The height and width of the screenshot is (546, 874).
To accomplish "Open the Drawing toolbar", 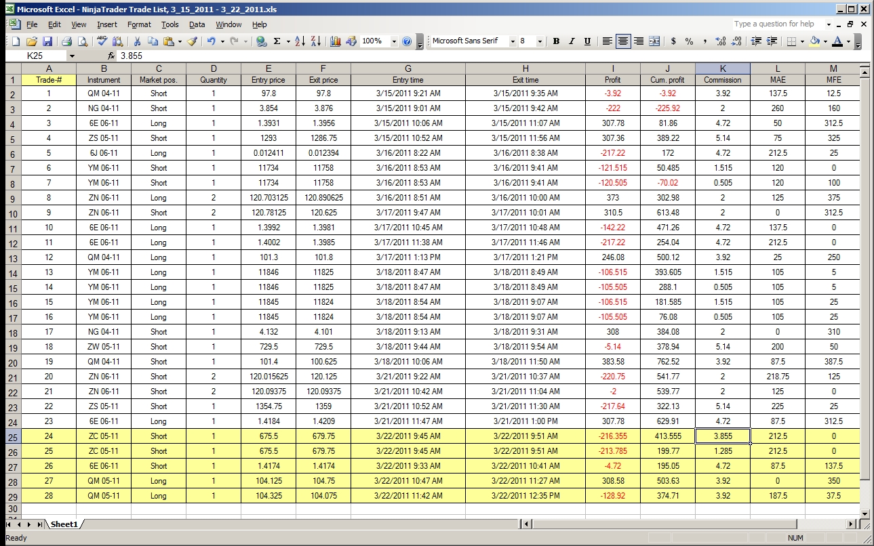I will pyautogui.click(x=351, y=41).
